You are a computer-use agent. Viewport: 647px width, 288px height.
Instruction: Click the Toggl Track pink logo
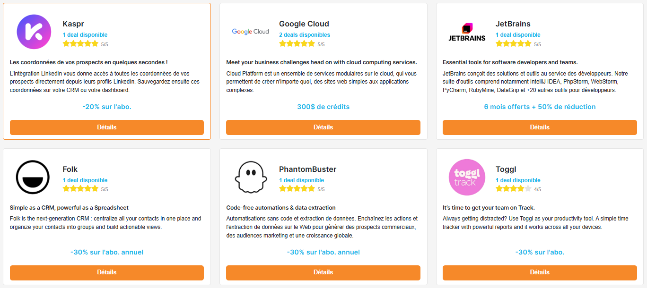(x=467, y=177)
